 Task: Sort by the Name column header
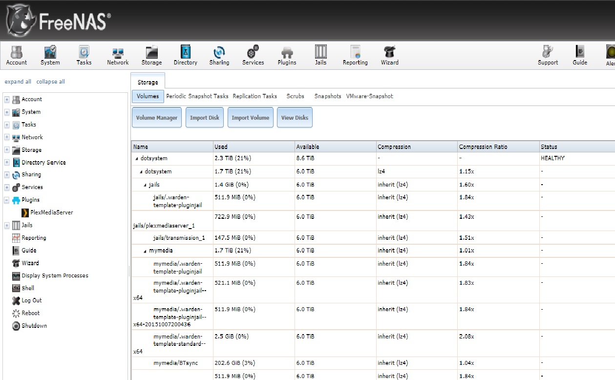click(172, 147)
